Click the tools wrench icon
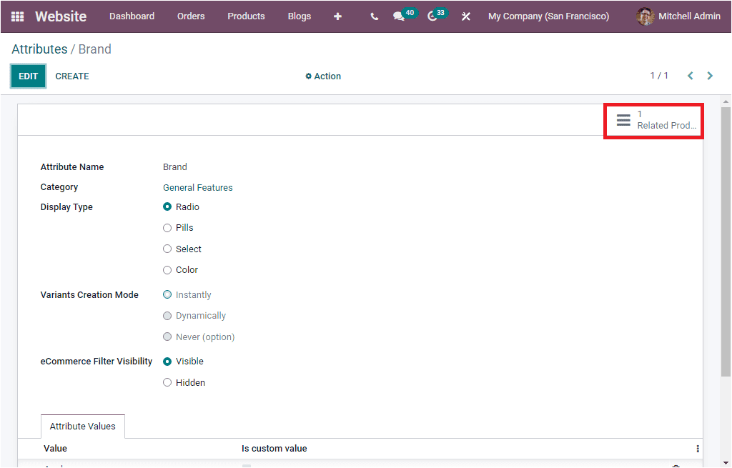Screen dimensions: 732x468 pyautogui.click(x=466, y=16)
